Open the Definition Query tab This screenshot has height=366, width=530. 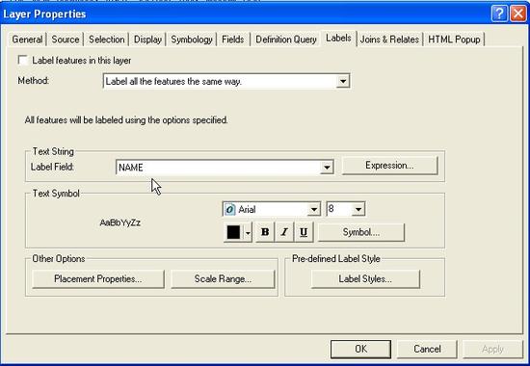coord(286,39)
